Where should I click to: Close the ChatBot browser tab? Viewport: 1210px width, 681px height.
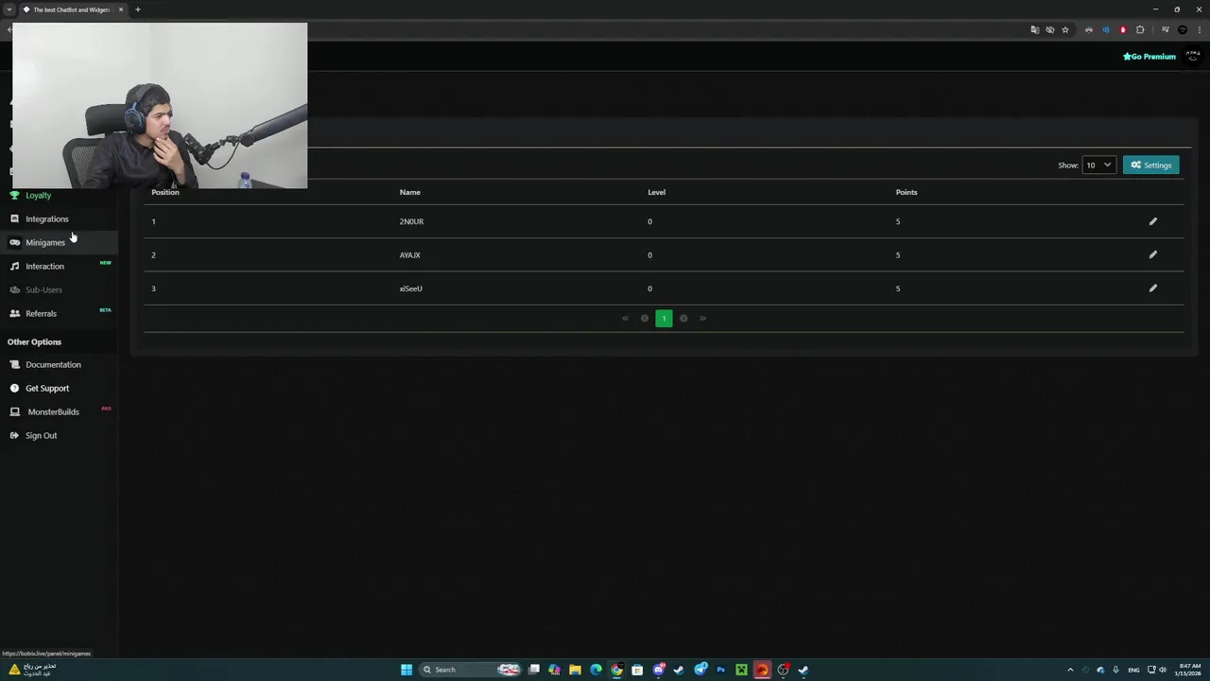click(x=120, y=9)
